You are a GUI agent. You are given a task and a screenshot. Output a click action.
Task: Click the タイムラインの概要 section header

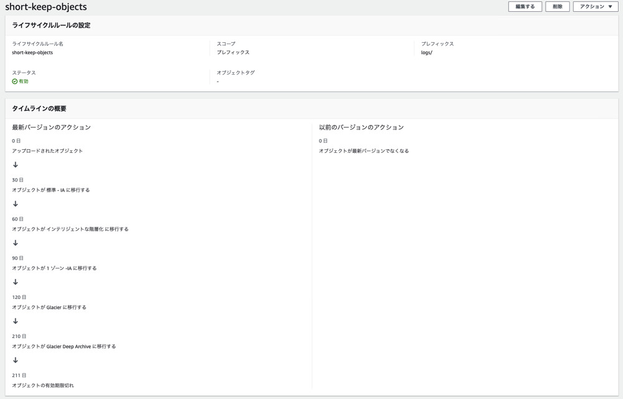(39, 109)
